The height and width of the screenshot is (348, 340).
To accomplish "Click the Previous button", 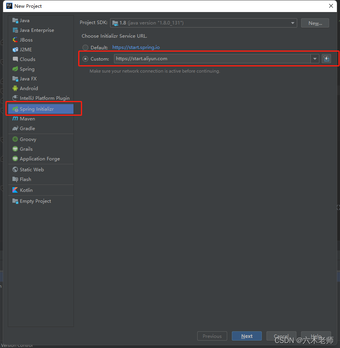I will click(212, 336).
